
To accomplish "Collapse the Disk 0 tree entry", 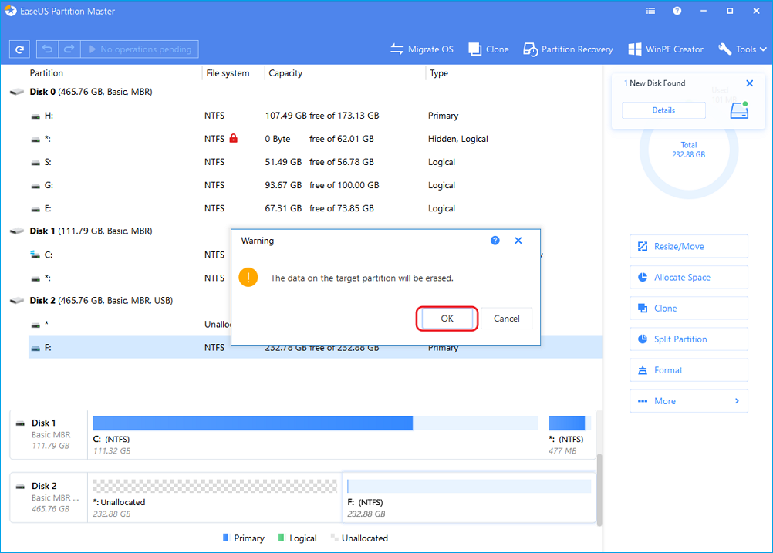I will pyautogui.click(x=17, y=91).
